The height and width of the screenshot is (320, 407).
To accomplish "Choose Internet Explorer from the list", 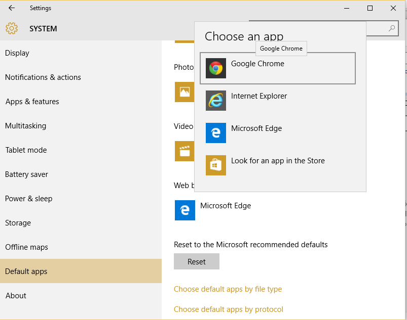I will (278, 101).
